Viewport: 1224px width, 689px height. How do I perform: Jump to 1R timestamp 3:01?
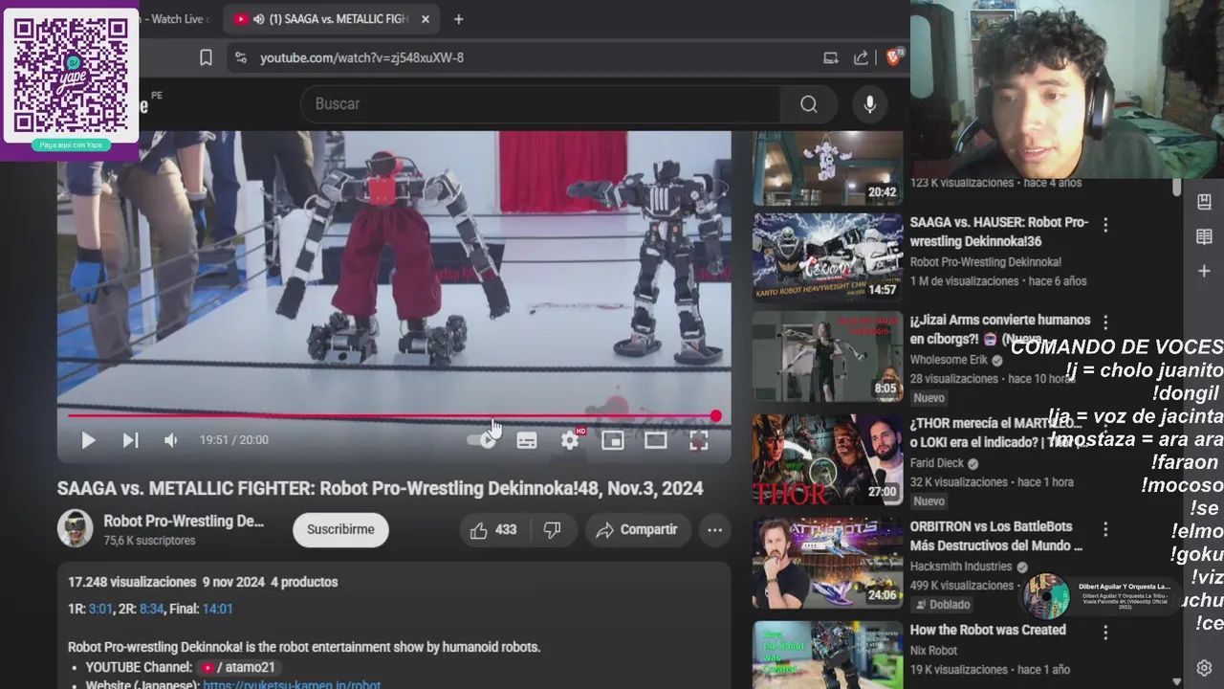pos(100,609)
